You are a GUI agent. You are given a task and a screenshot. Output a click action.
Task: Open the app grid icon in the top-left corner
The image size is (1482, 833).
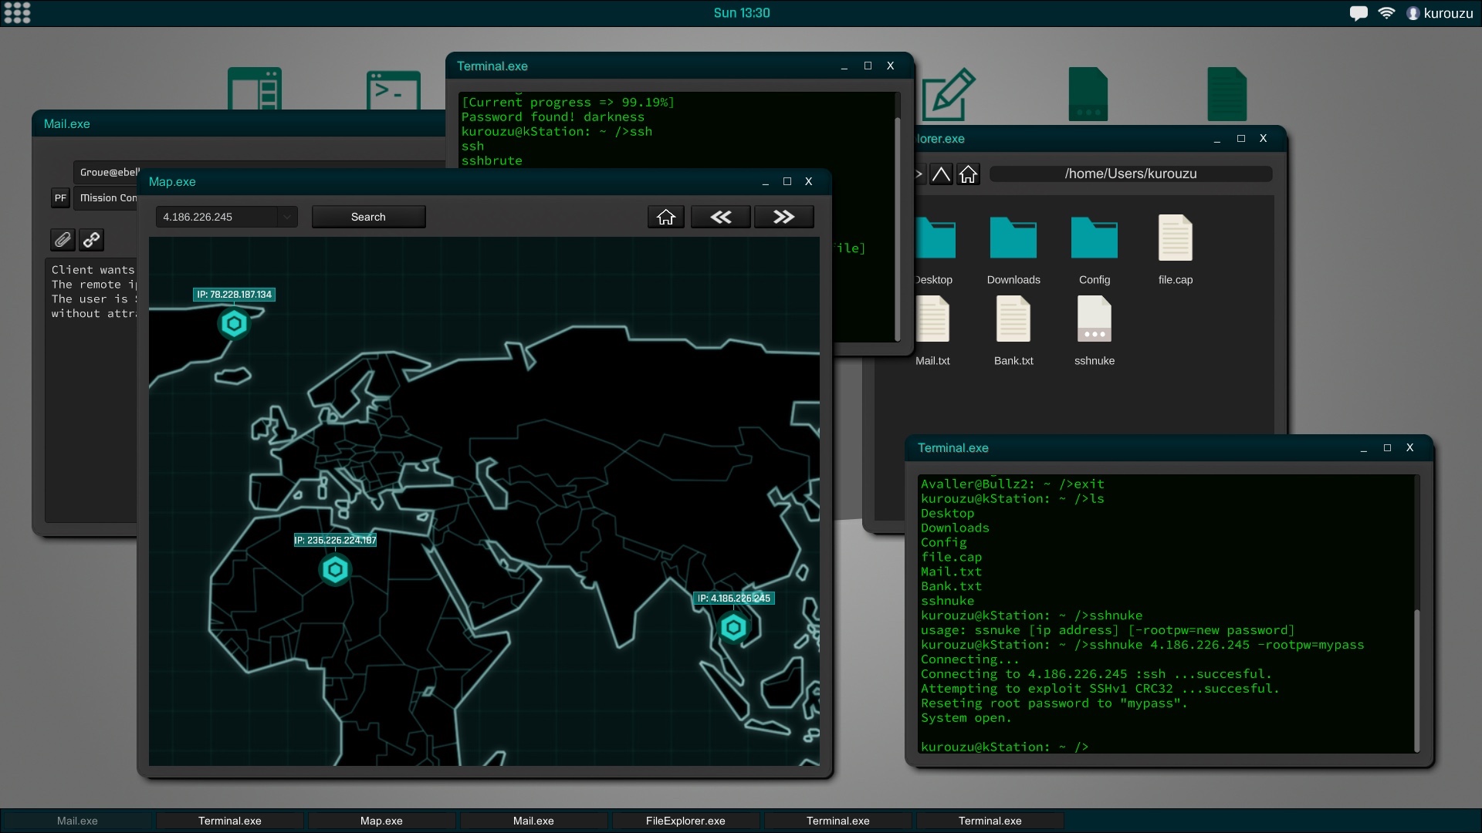(x=17, y=12)
